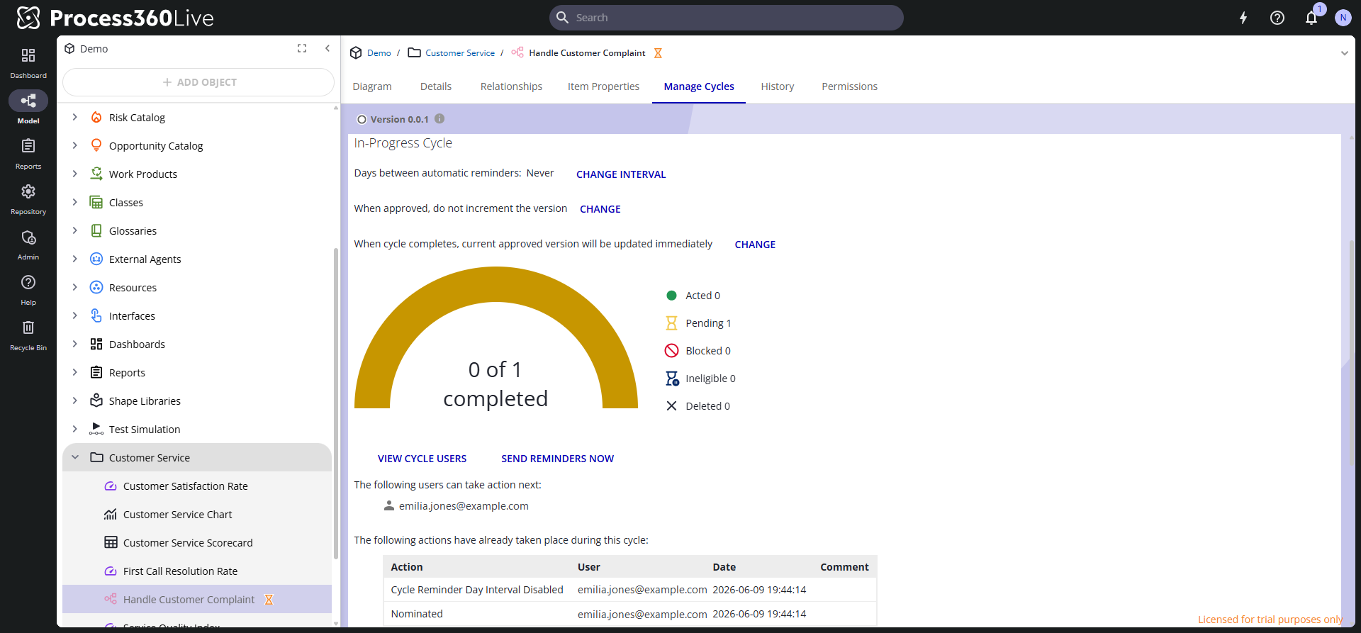Click CHANGE next to version increment setting

pyautogui.click(x=600, y=209)
